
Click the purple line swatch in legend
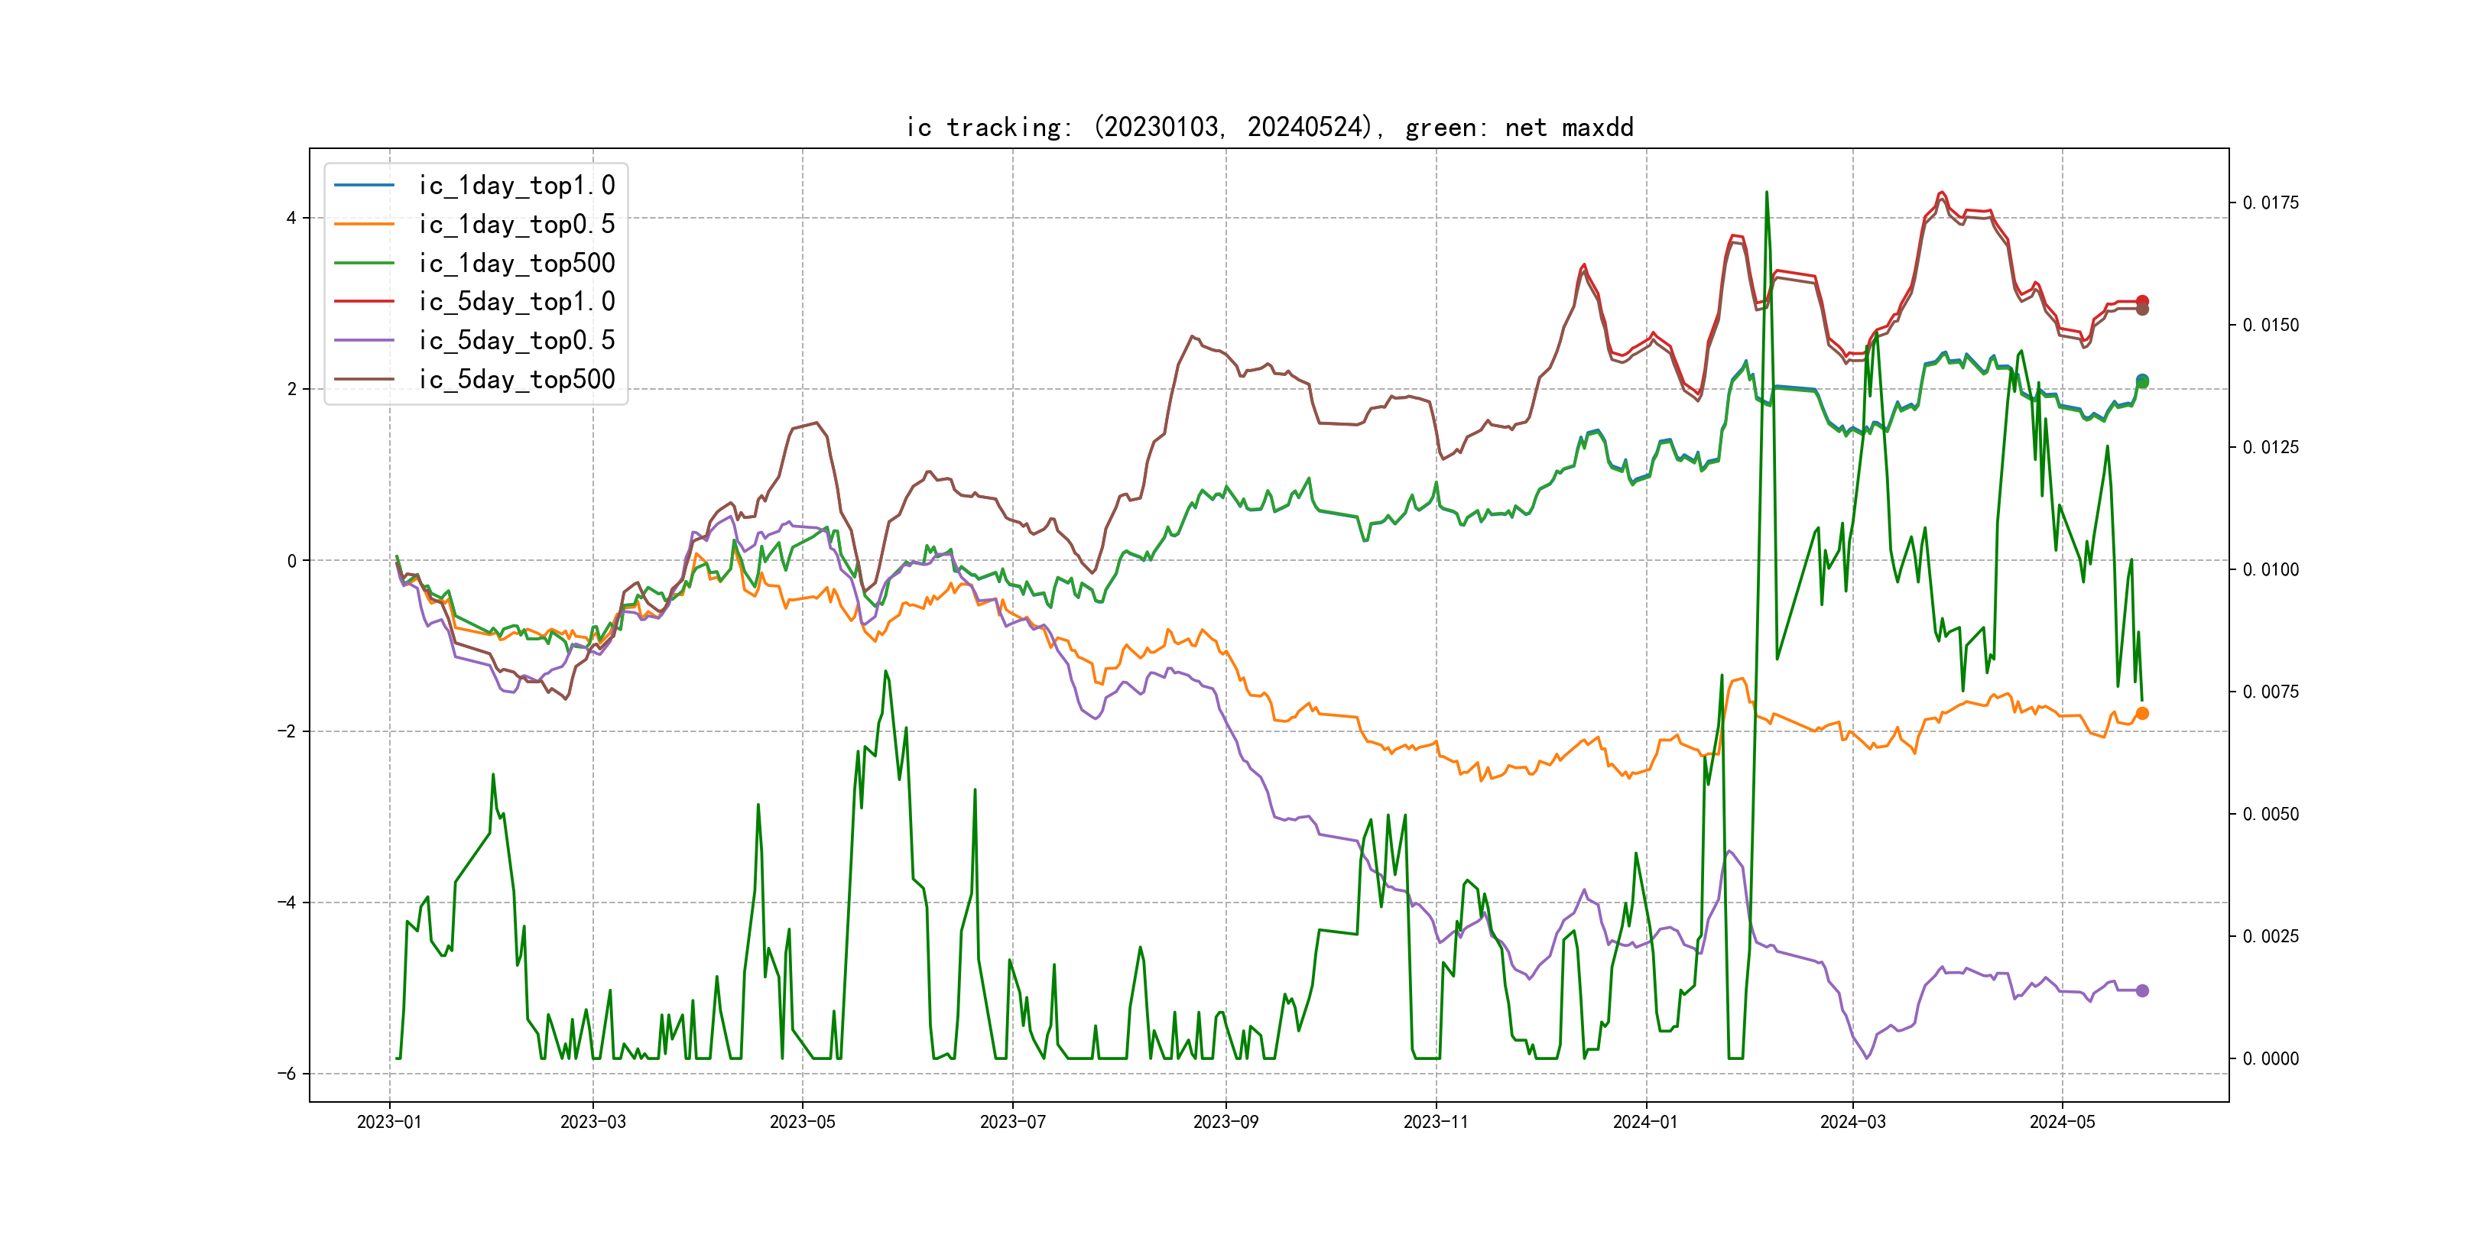point(363,340)
